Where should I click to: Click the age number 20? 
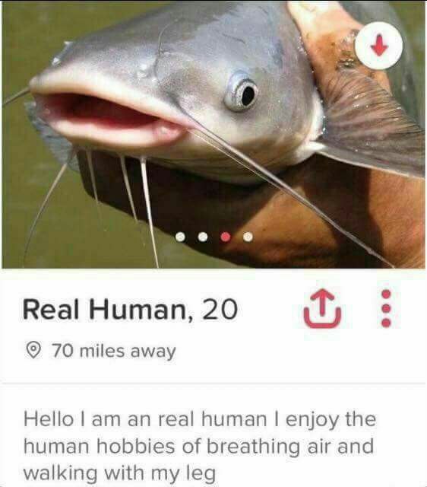point(220,309)
